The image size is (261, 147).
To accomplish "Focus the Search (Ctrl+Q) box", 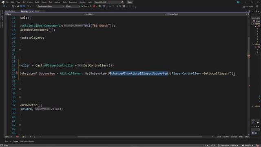I will click(x=109, y=2).
